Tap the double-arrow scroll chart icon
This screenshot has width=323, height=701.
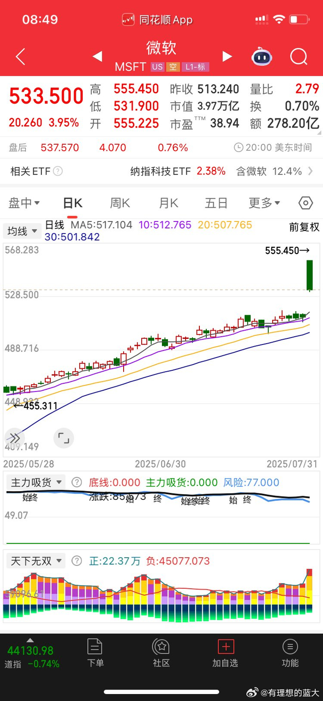pos(14,437)
